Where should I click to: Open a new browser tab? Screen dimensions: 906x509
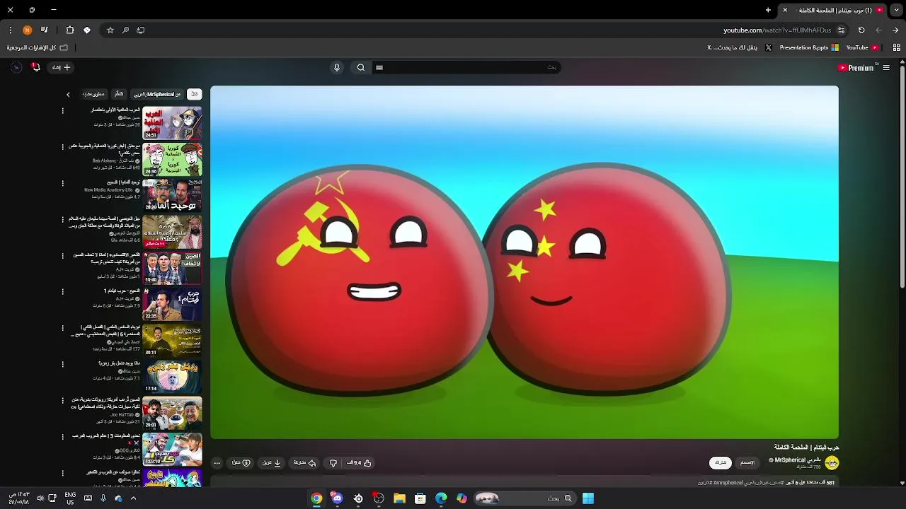[x=768, y=10]
